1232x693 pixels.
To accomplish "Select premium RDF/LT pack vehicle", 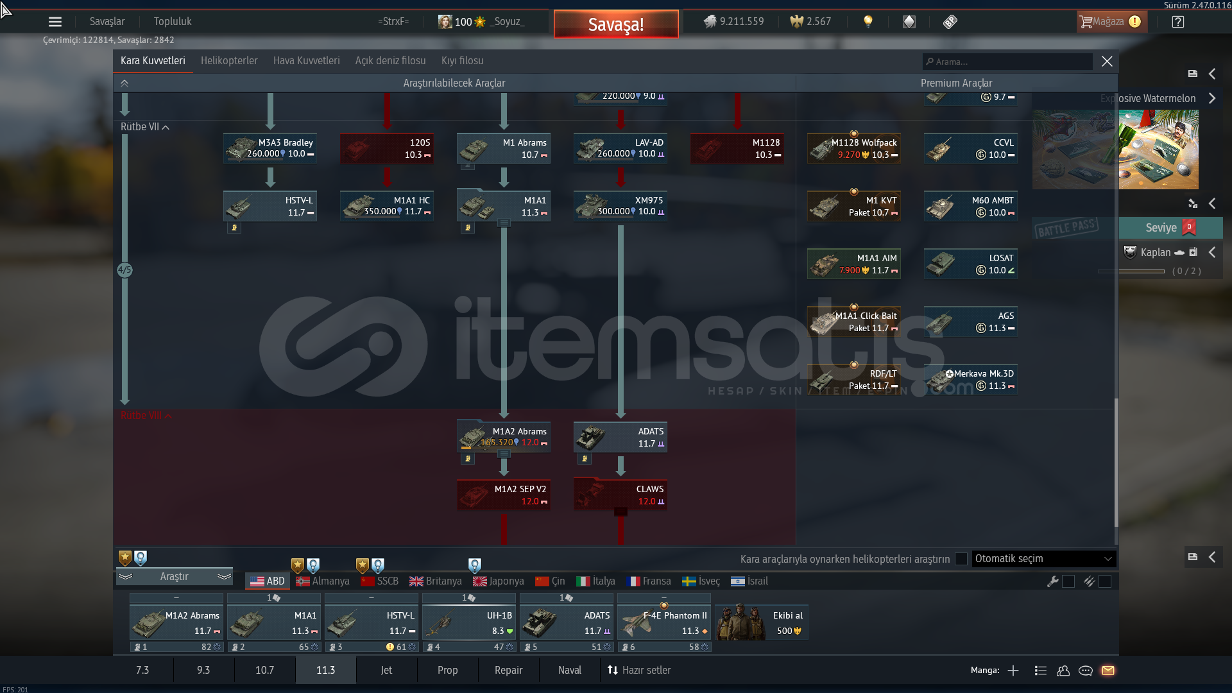I will (x=854, y=379).
